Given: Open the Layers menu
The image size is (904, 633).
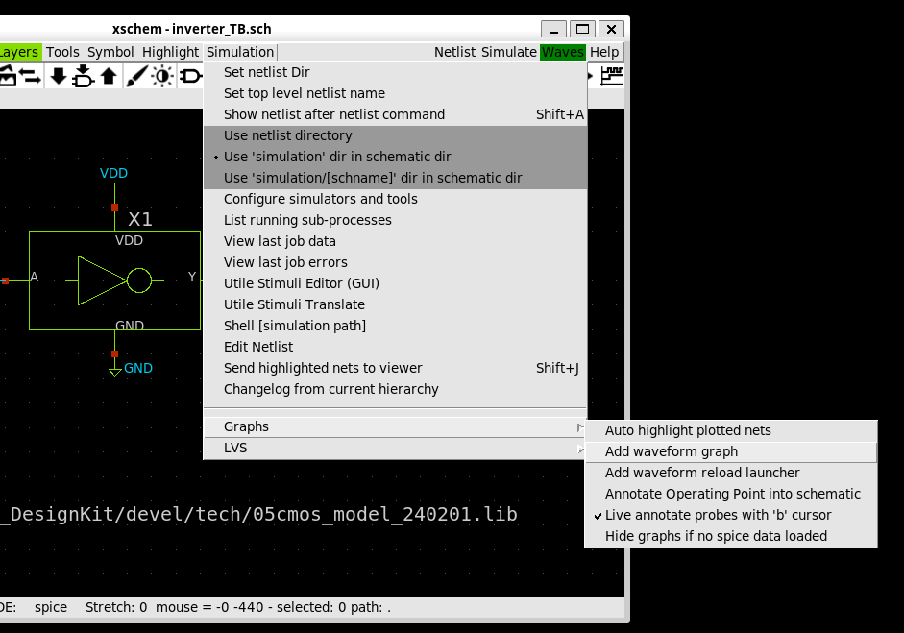Looking at the screenshot, I should (19, 52).
